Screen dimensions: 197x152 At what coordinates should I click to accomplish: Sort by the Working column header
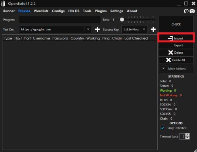click(93, 38)
